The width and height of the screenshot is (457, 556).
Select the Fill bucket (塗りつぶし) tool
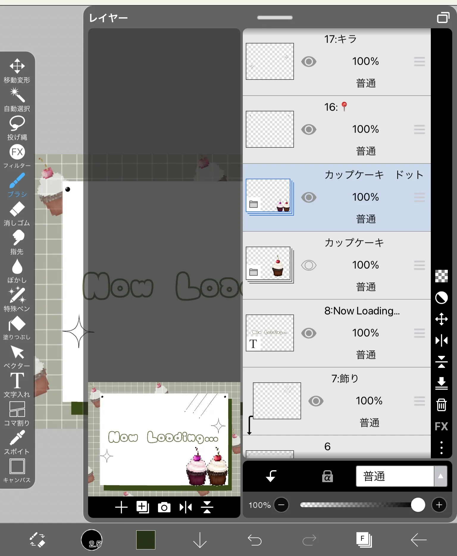tap(17, 328)
